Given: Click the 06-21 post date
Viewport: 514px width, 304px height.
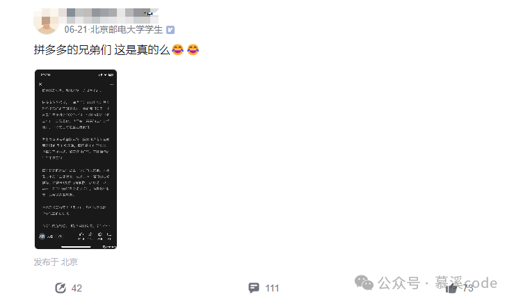Looking at the screenshot, I should click(x=76, y=30).
